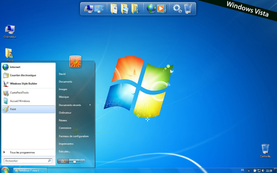This screenshot has height=173, width=277.
Task: Click the user account picture on Start menu
Action: pos(75,62)
